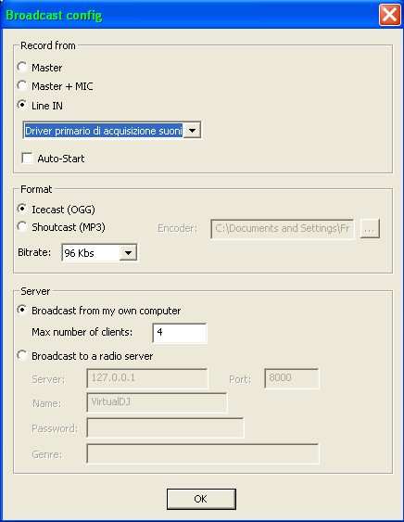The image size is (404, 522).
Task: Open the sound driver dropdown arrow
Action: tap(192, 130)
